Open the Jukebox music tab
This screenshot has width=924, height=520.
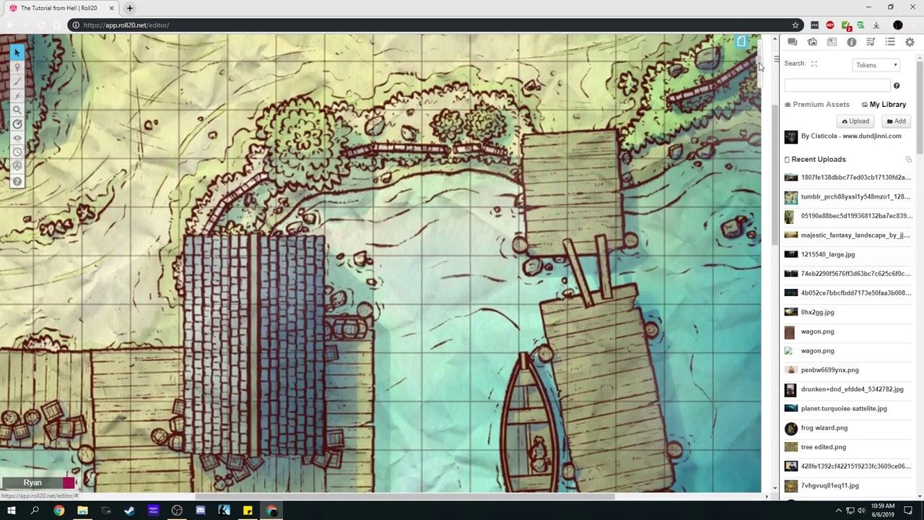click(x=871, y=43)
